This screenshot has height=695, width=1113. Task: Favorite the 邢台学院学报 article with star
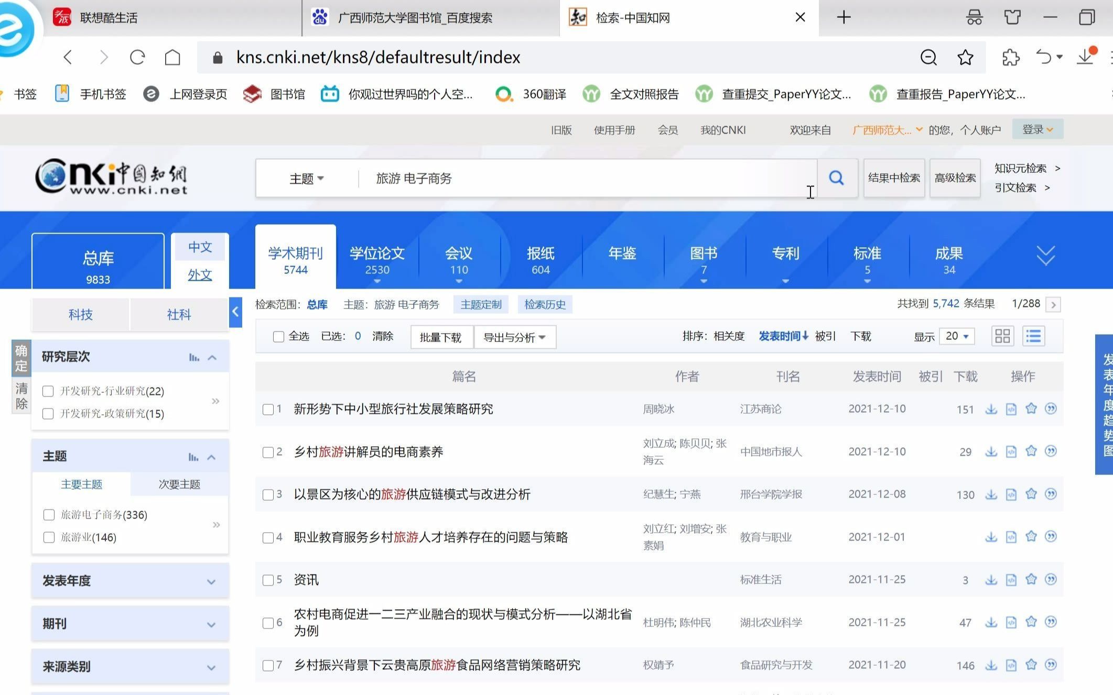coord(1031,494)
